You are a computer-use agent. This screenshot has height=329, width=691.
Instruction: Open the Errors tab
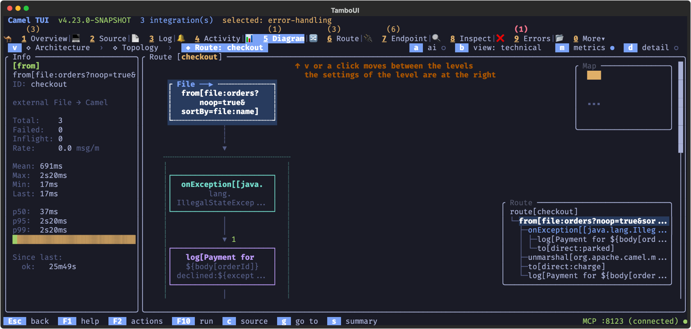coord(532,38)
